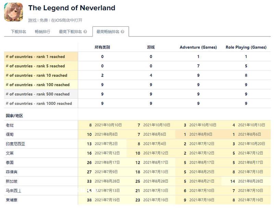Click the Role Playing (Games) column header
The height and width of the screenshot is (210, 274).
click(246, 47)
